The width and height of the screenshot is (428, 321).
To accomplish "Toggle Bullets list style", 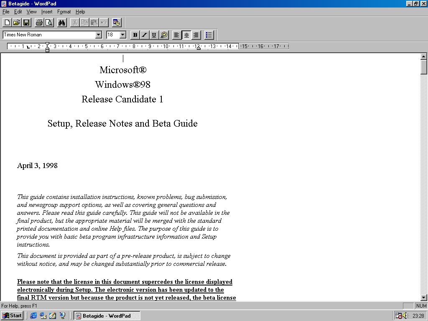I will click(x=209, y=35).
